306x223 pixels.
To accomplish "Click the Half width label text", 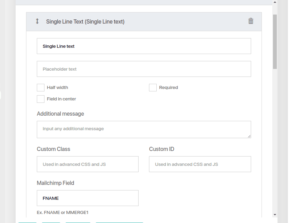I will (x=57, y=88).
